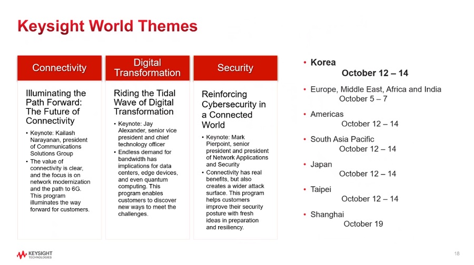Click the 'October 19' Shanghai date
The width and height of the screenshot is (474, 265).
coord(363,224)
